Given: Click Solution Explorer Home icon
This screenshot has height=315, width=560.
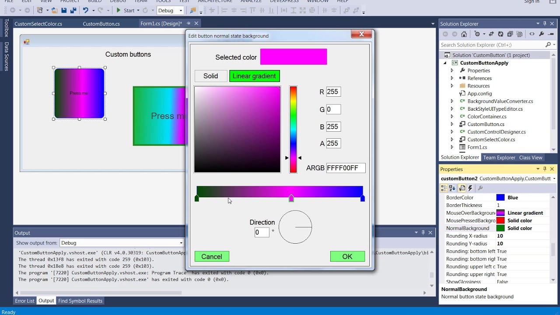Looking at the screenshot, I should [464, 34].
